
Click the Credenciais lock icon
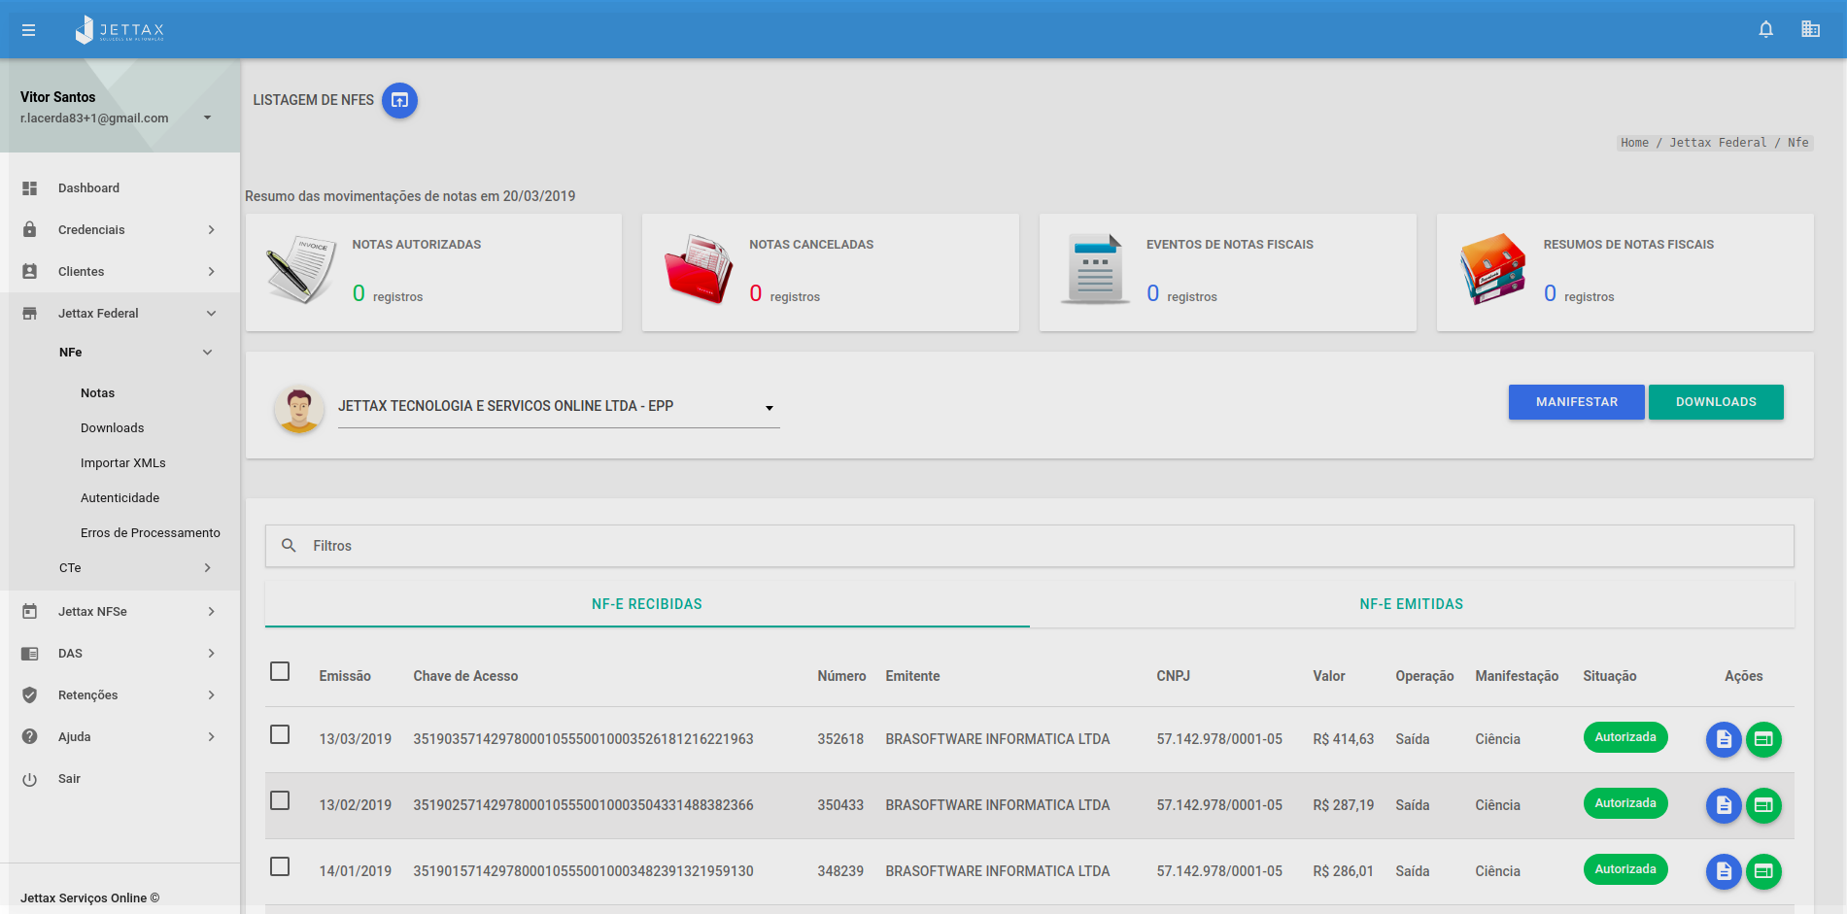[30, 230]
